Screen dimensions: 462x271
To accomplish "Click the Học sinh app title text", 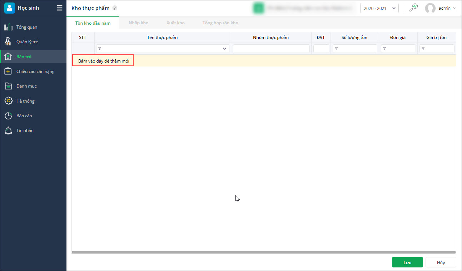I will click(x=28, y=8).
